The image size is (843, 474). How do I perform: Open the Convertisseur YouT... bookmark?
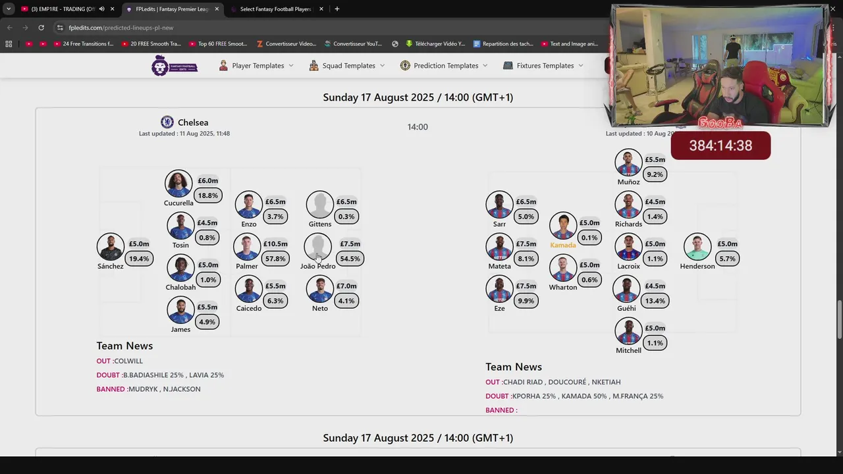(x=353, y=44)
